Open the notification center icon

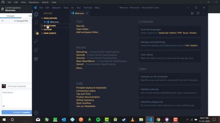[214, 120]
